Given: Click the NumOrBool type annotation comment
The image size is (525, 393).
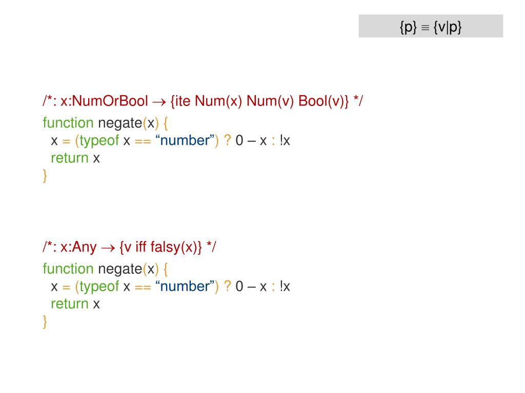Looking at the screenshot, I should pyautogui.click(x=203, y=101).
